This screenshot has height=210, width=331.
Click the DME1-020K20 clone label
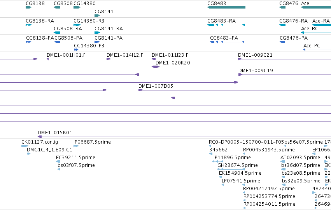(x=173, y=63)
